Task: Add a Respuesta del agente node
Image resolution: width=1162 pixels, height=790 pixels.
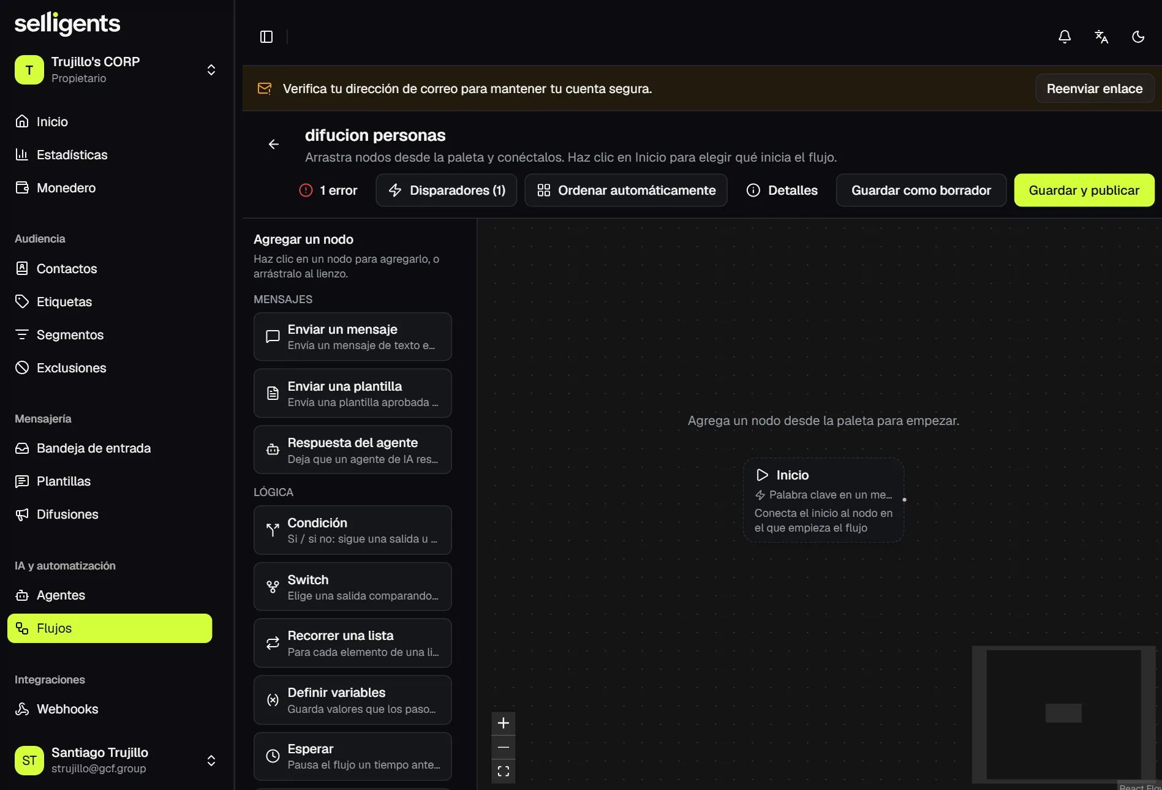Action: 353,450
